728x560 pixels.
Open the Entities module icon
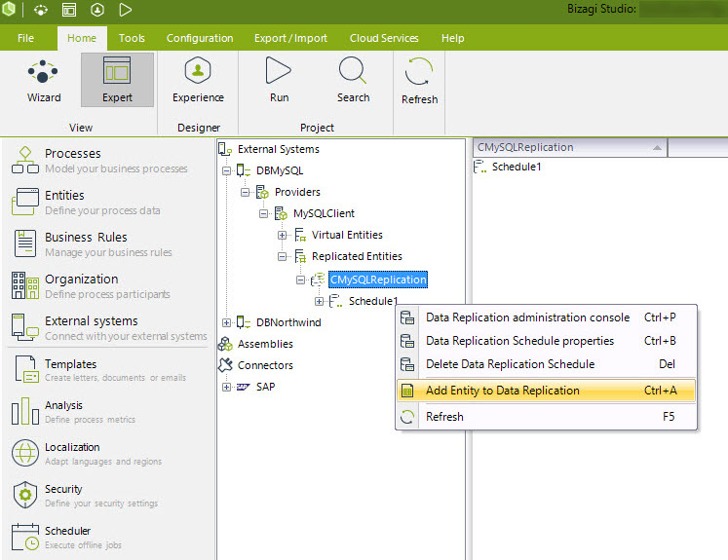tap(25, 202)
